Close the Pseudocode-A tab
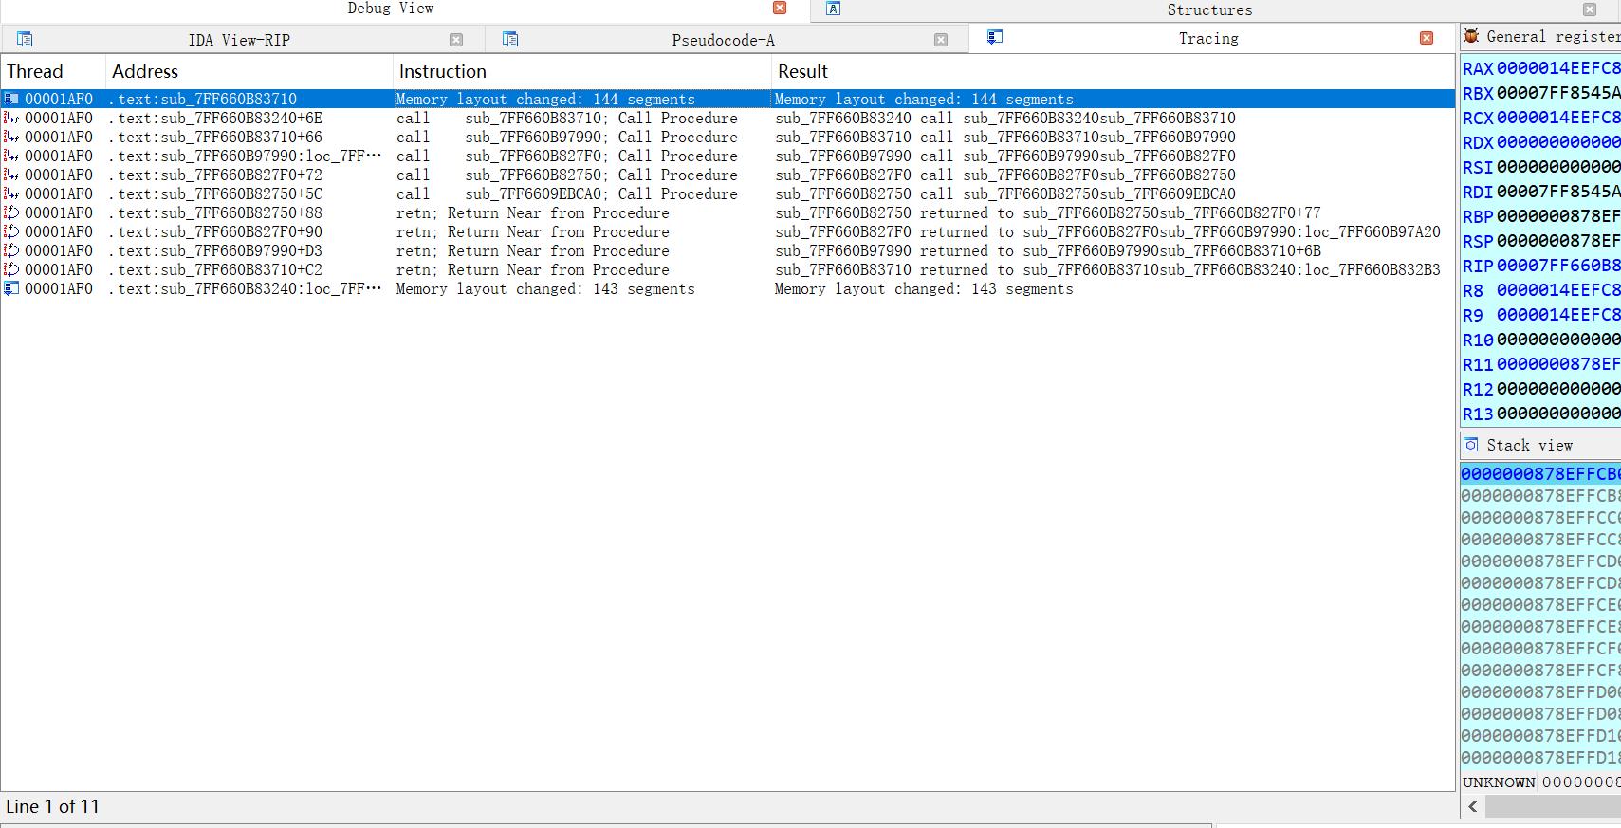 [x=941, y=40]
